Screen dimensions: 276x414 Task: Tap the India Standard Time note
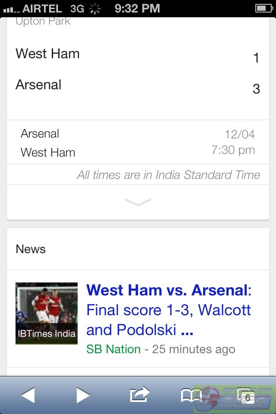point(169,175)
